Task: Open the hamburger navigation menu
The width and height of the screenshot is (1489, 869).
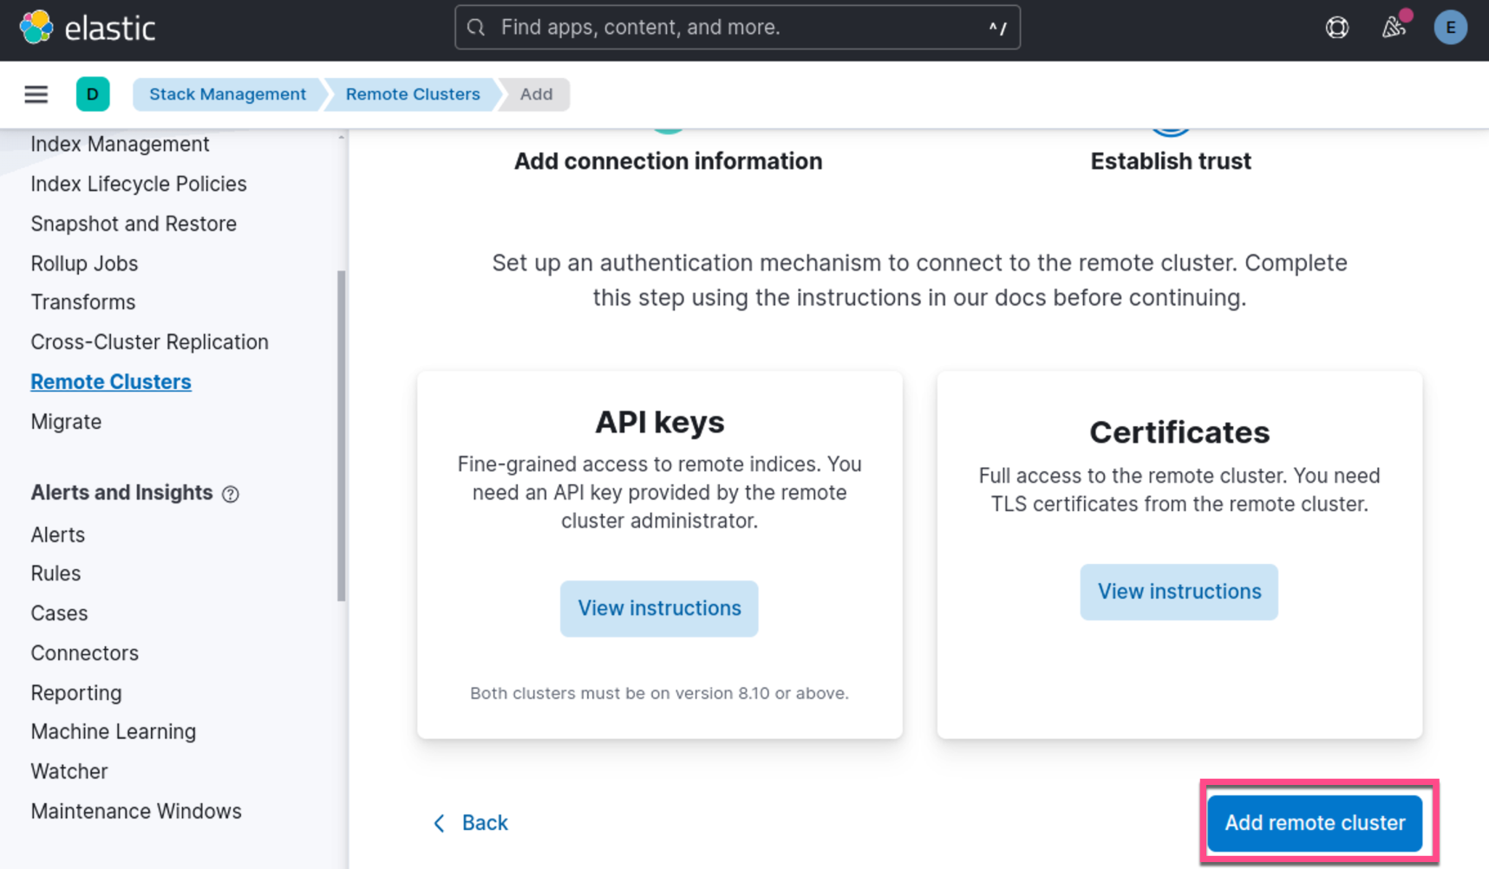Action: (36, 94)
